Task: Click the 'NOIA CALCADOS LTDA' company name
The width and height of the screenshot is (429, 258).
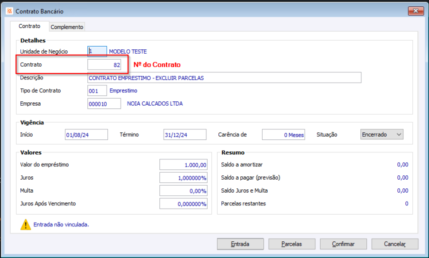Action: pyautogui.click(x=155, y=104)
